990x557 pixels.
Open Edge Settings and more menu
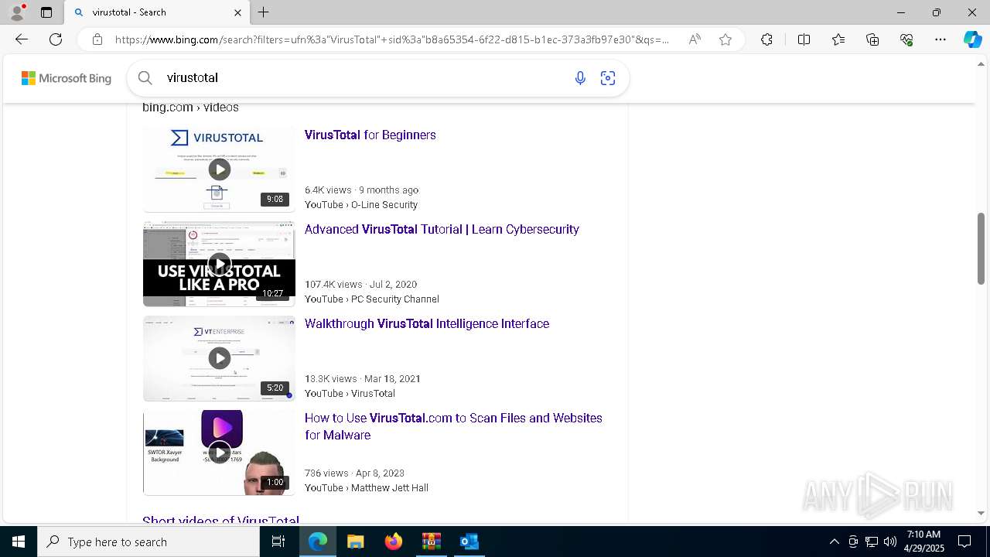point(940,39)
